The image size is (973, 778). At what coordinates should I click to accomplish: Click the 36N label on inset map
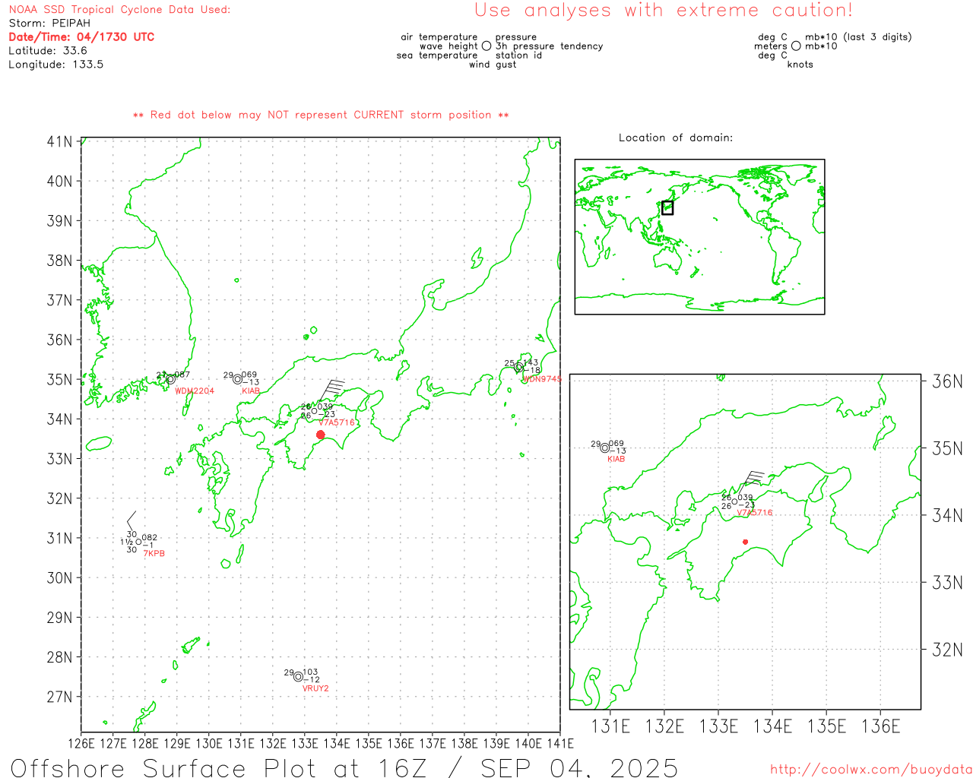coord(947,381)
